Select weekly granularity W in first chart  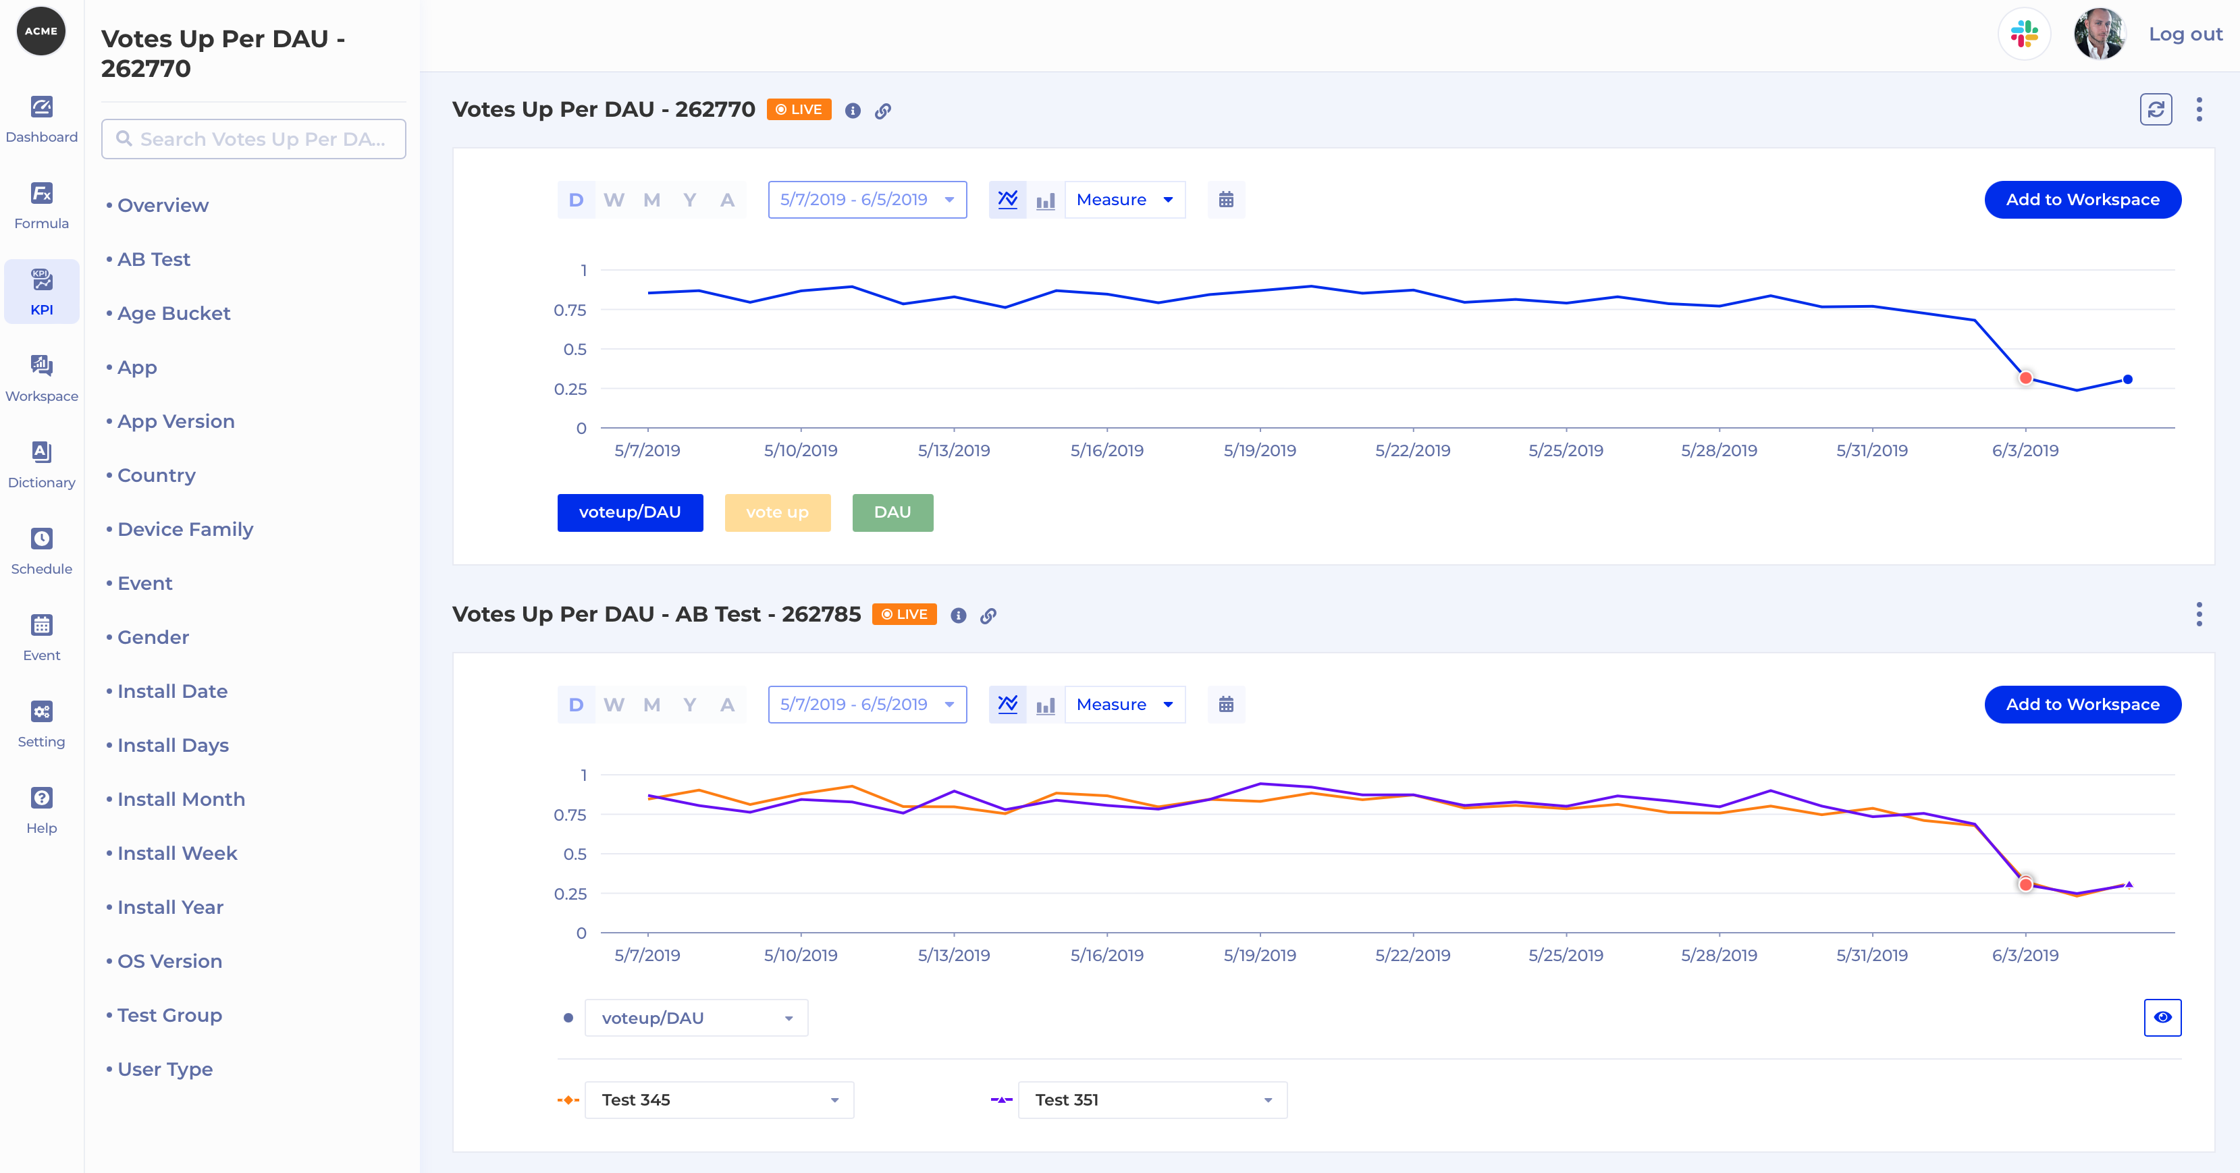[614, 200]
